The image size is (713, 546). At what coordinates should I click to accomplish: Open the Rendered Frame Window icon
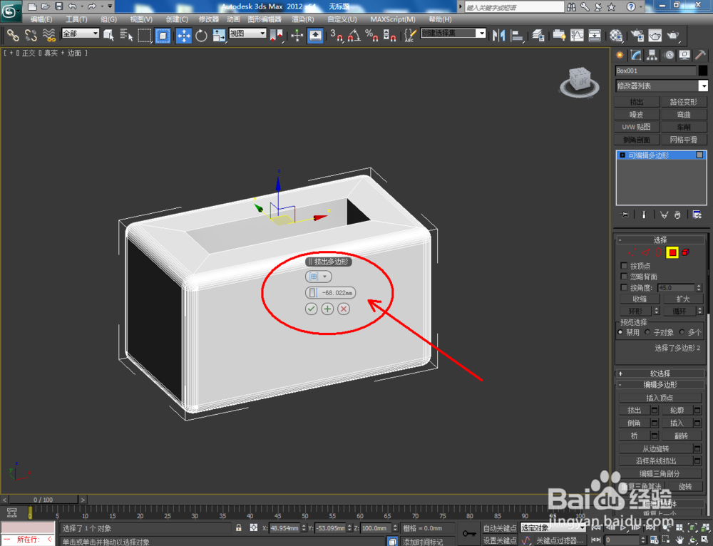pyautogui.click(x=655, y=35)
